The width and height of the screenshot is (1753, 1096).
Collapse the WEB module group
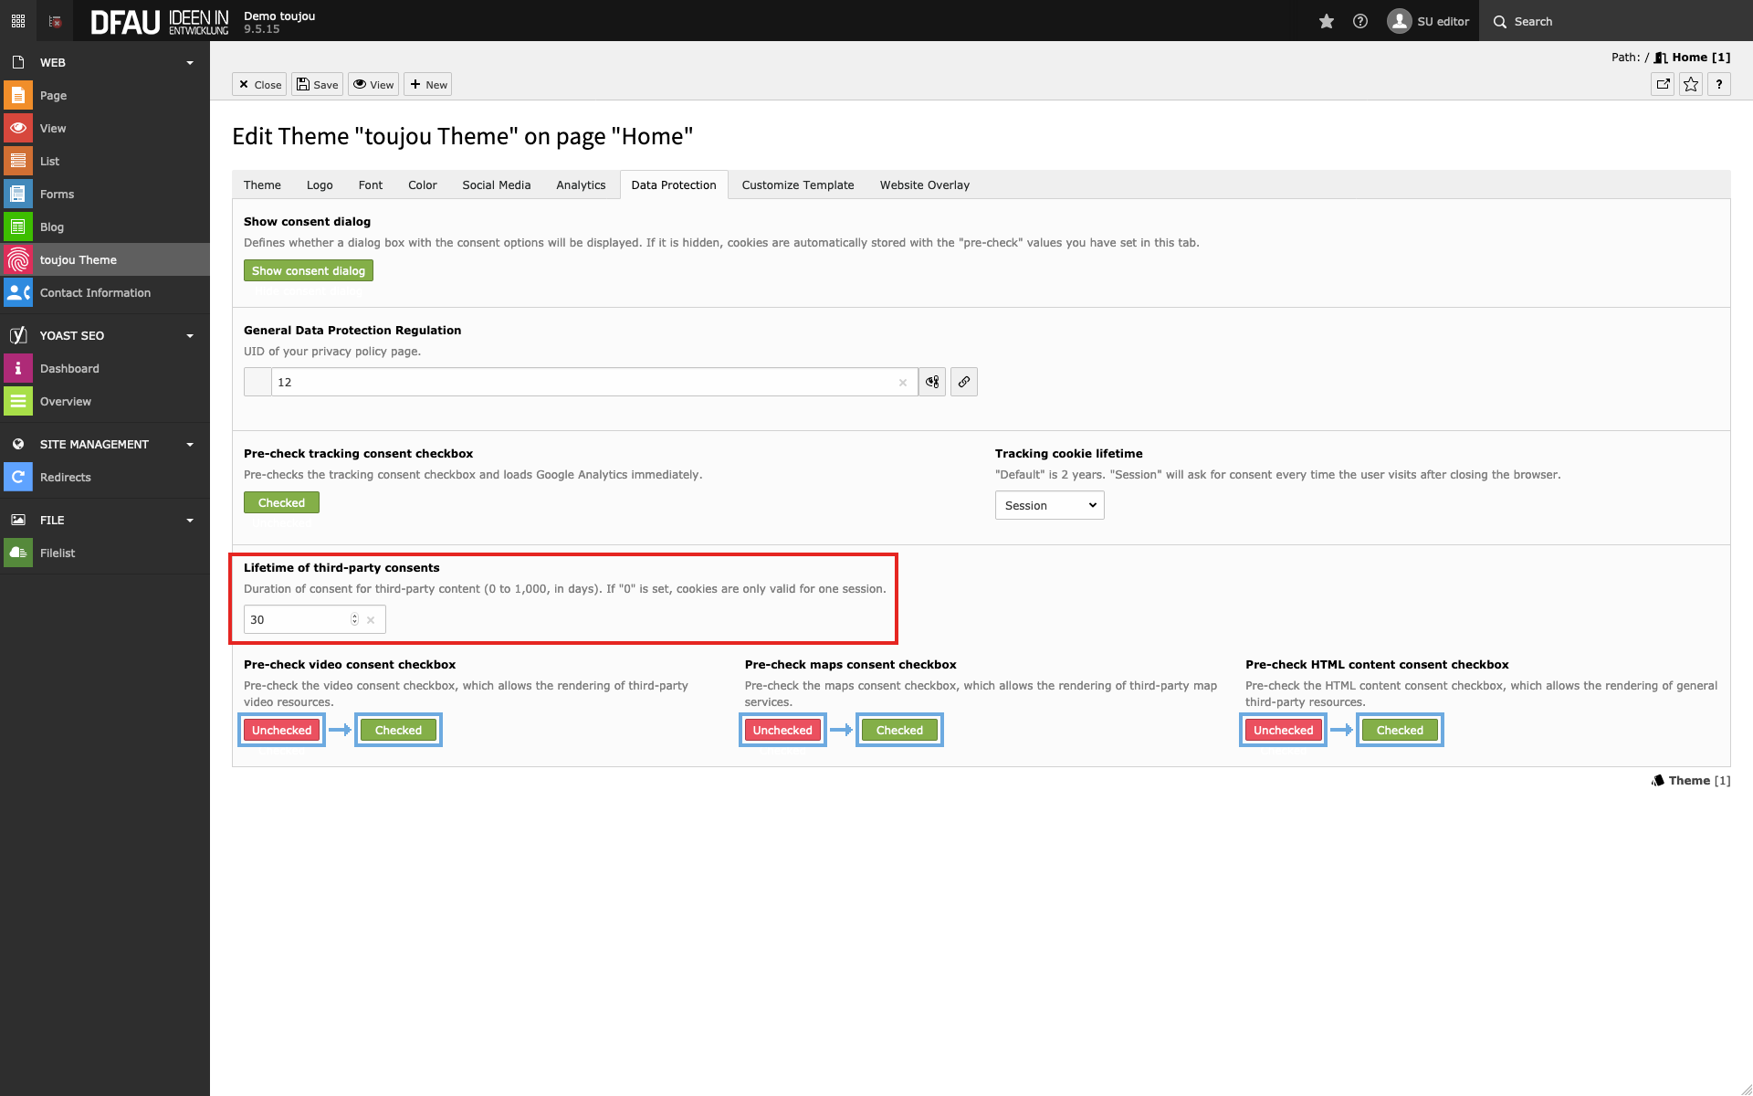coord(190,63)
